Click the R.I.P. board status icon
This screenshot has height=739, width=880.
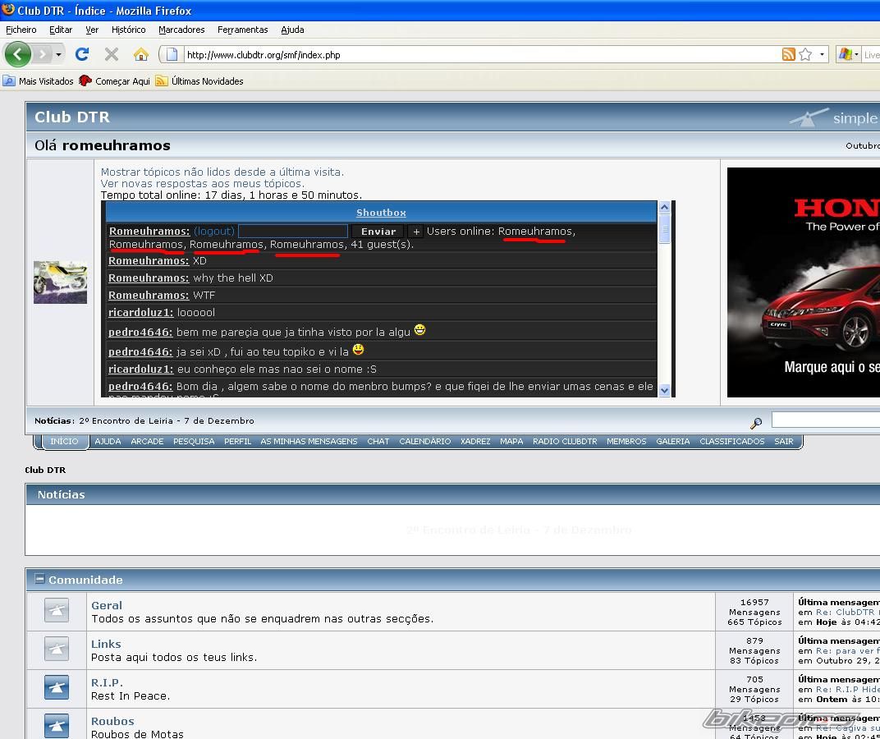(x=56, y=688)
